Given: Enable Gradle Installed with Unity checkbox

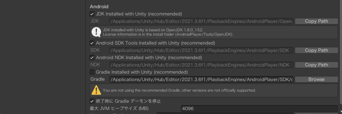Looking at the screenshot, I should 92,72.
